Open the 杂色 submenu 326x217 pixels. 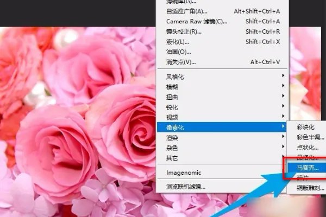pyautogui.click(x=222, y=148)
